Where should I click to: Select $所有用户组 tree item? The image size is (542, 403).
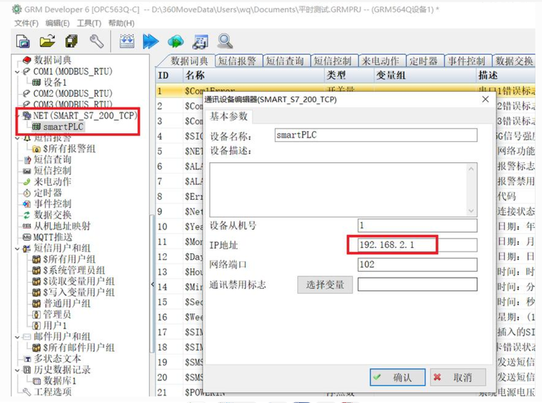click(69, 259)
